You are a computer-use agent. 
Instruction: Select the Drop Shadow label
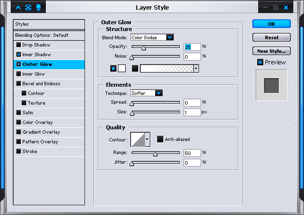coord(36,45)
